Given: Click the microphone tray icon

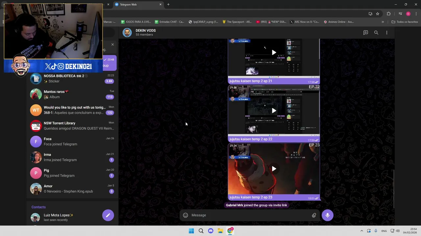Looking at the screenshot, I should (376, 231).
